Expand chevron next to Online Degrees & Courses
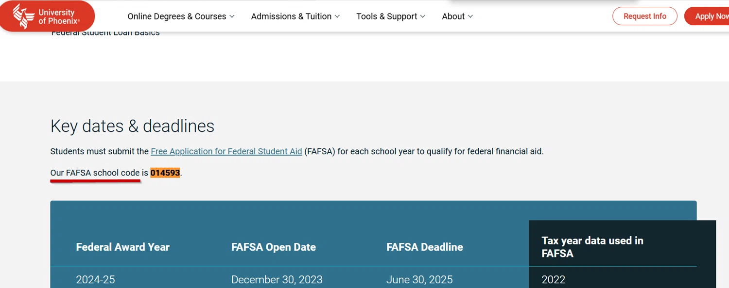This screenshot has width=729, height=288. tap(232, 16)
